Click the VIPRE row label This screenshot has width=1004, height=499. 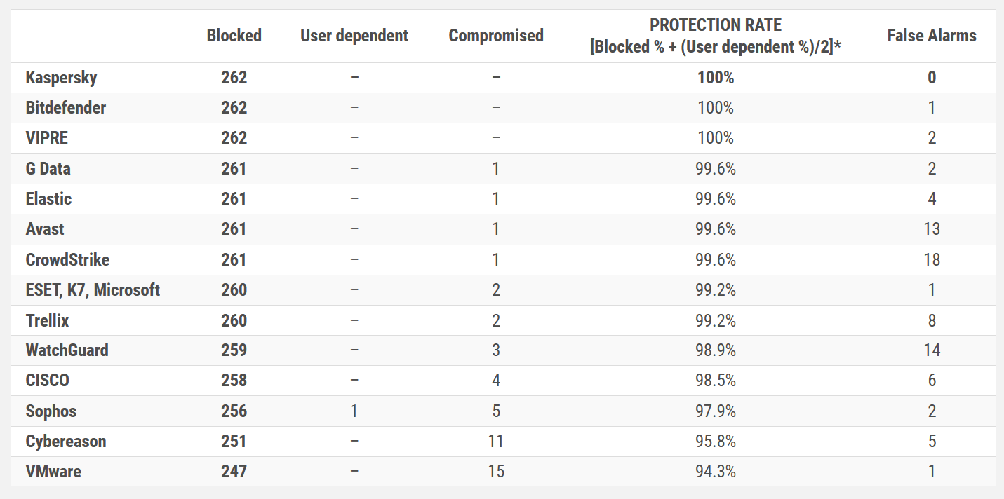click(x=47, y=138)
